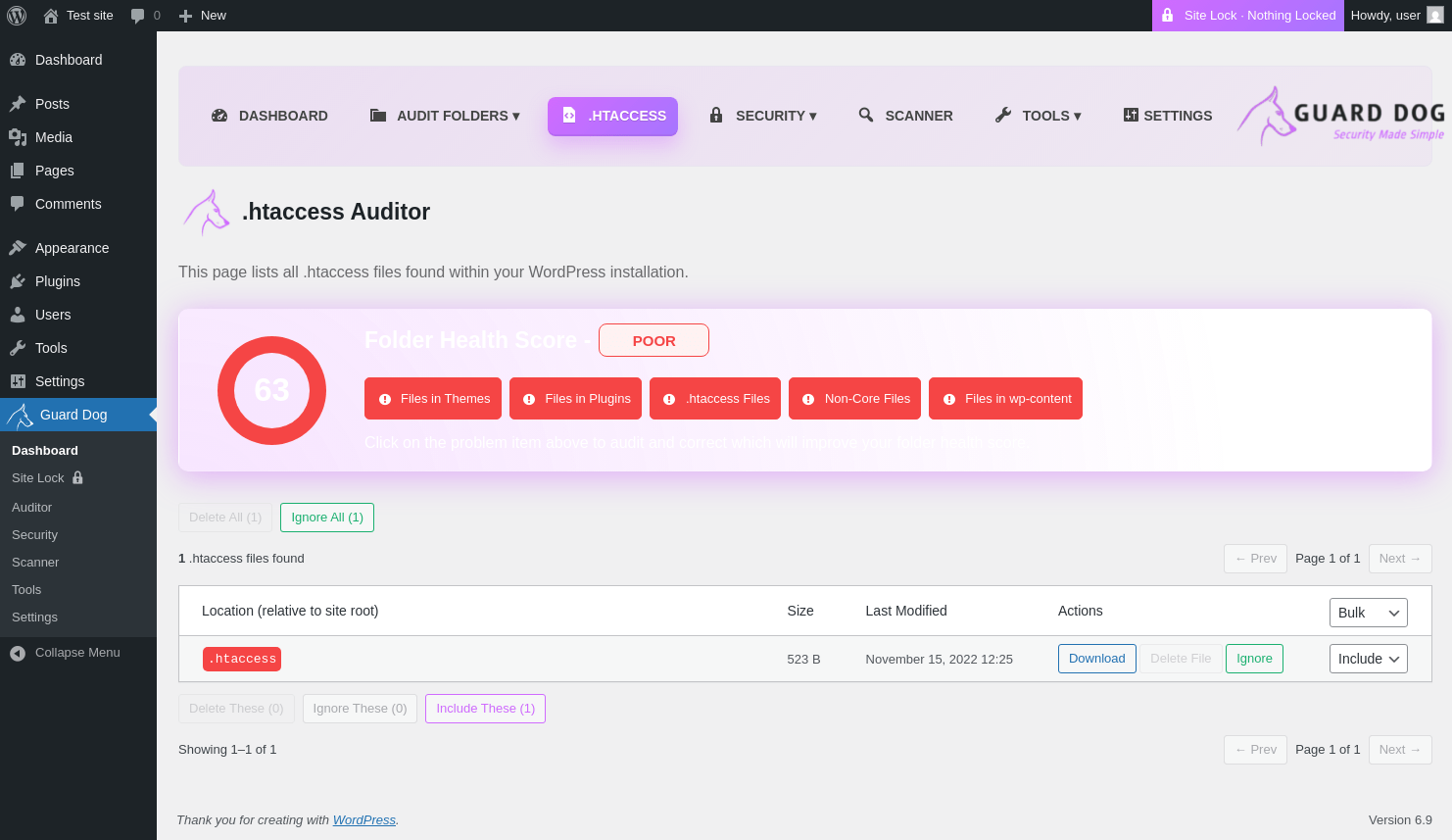The height and width of the screenshot is (840, 1452).
Task: Click the 523 B size value
Action: pyautogui.click(x=803, y=660)
